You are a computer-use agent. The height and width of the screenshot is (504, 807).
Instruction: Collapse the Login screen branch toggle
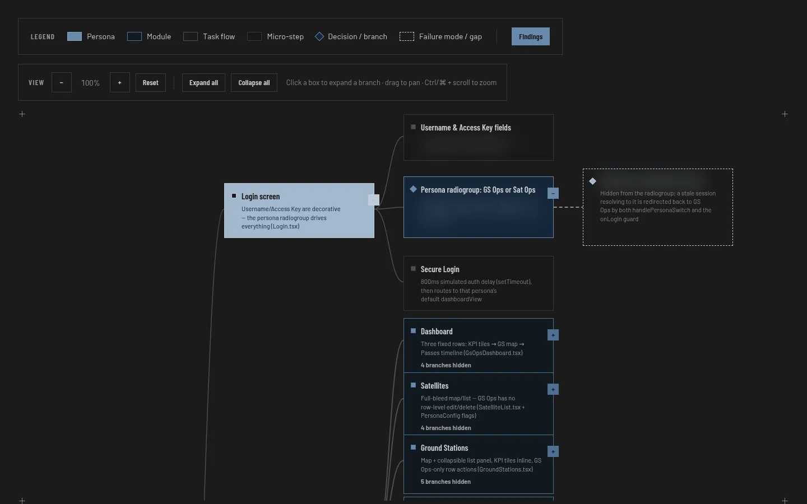[x=374, y=200]
